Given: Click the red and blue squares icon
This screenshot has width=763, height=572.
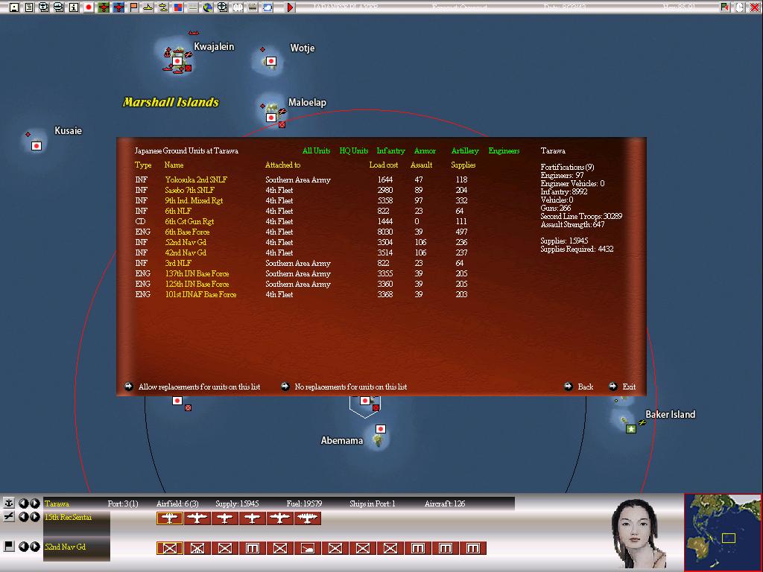Looking at the screenshot, I should click(178, 7).
